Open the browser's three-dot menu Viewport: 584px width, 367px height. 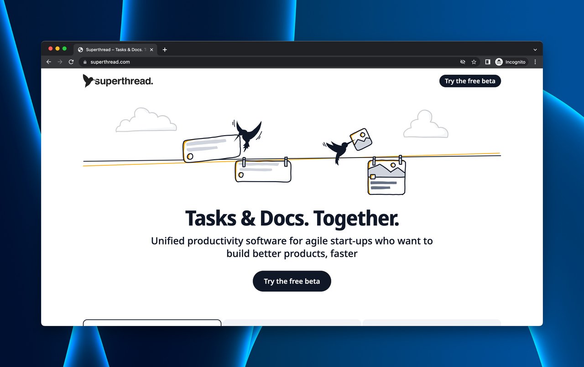[x=535, y=62]
